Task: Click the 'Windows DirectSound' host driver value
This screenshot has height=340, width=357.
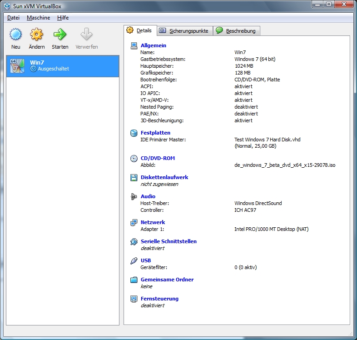Action: [258, 203]
